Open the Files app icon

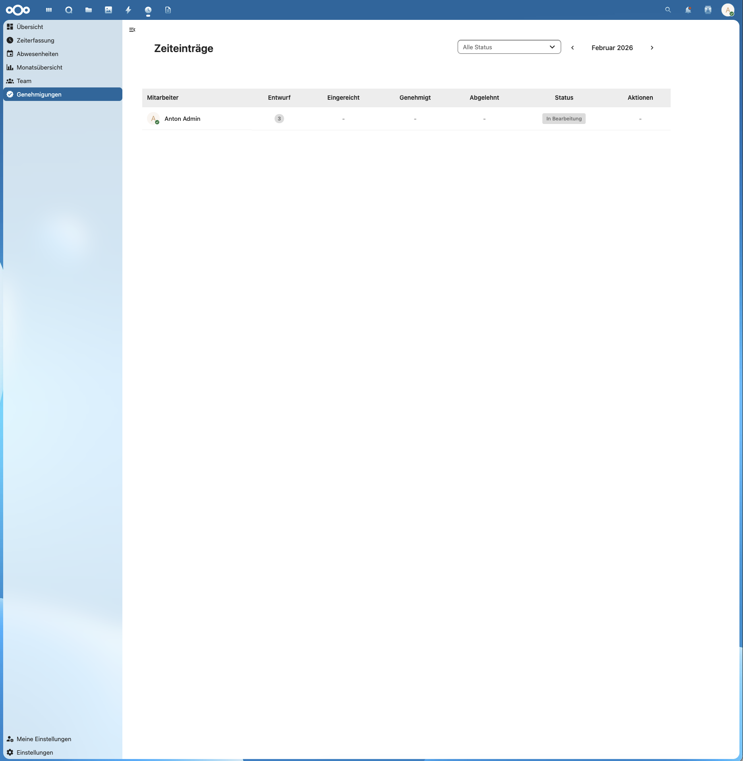88,10
